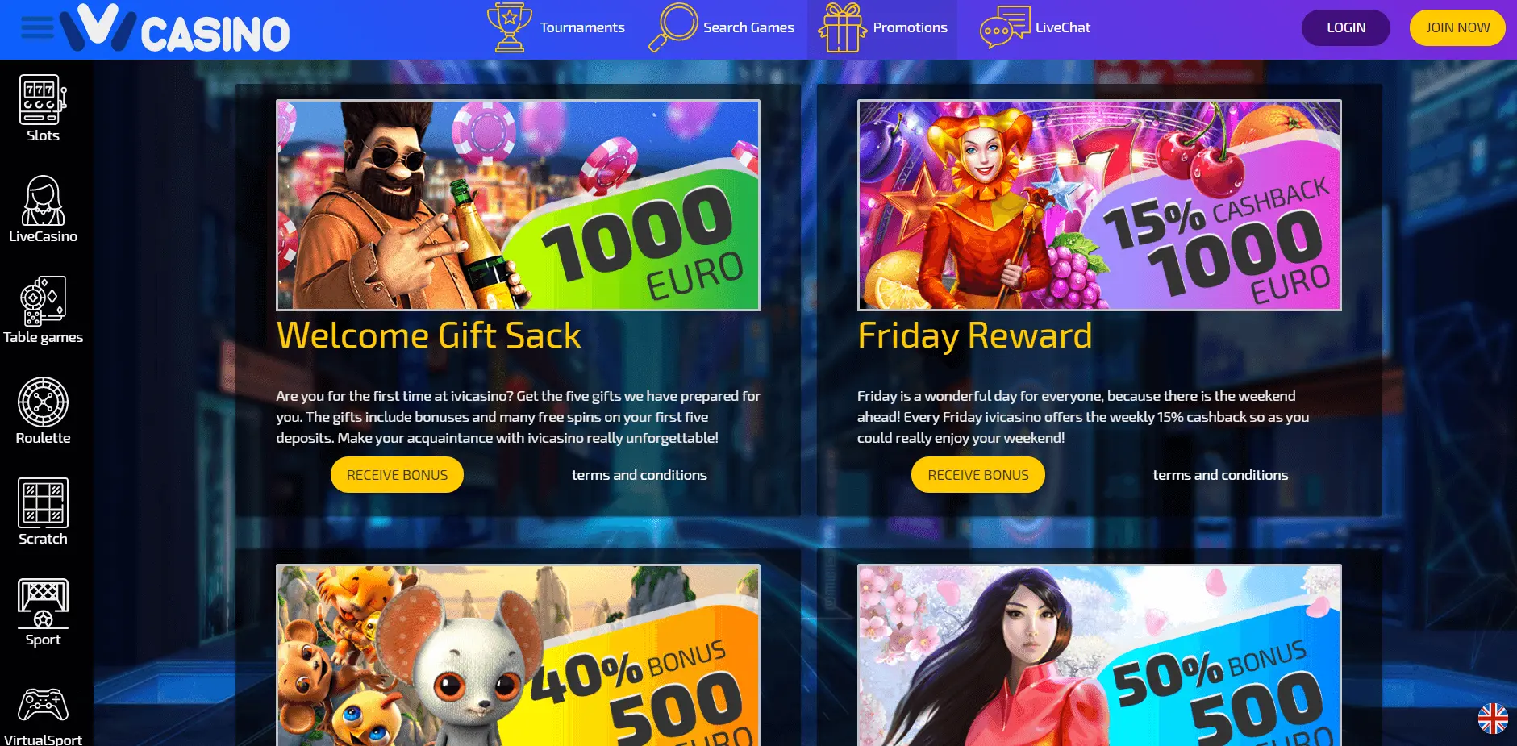Switch to the Promotions menu item
Image resolution: width=1517 pixels, height=746 pixels.
(882, 28)
